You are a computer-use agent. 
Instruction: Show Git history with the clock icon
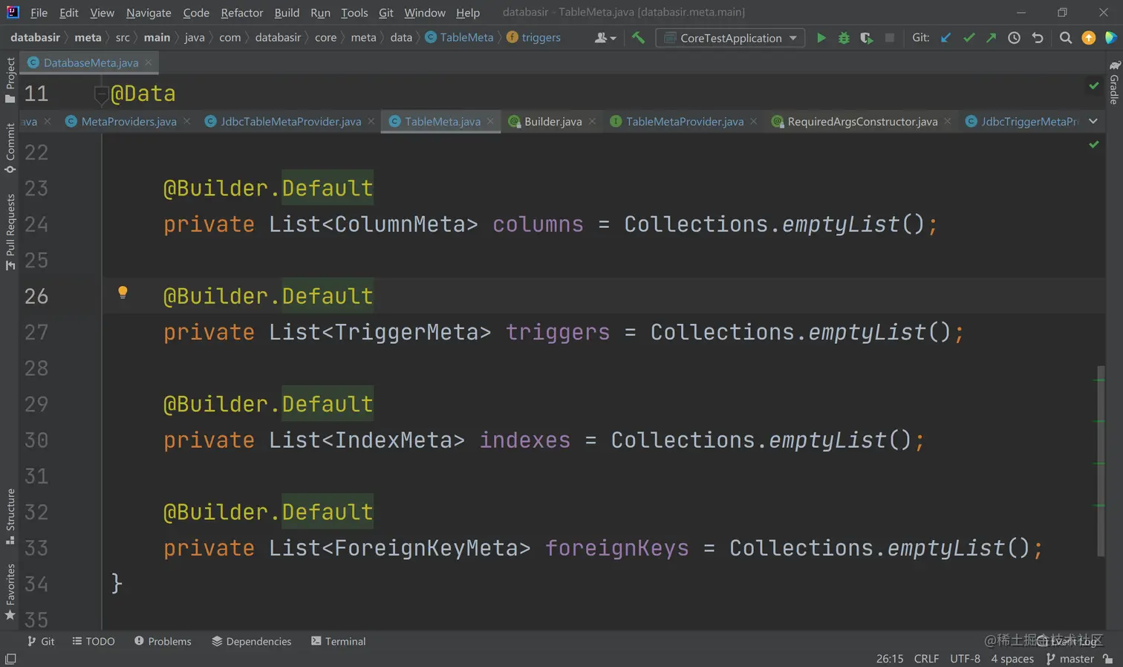coord(1014,38)
